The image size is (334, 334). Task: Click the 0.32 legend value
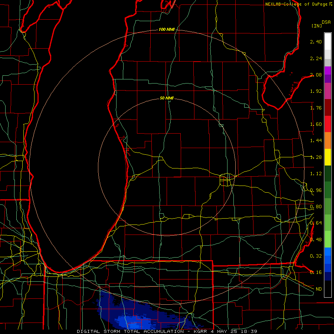click(316, 256)
